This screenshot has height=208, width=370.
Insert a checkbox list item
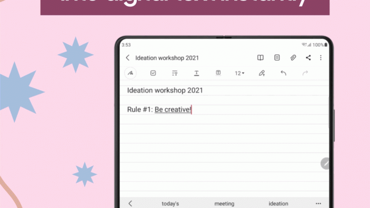point(153,73)
